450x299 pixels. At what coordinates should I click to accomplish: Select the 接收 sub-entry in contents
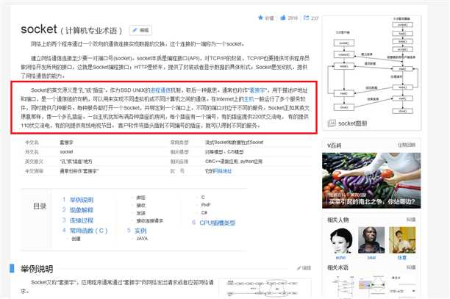pyautogui.click(x=141, y=205)
